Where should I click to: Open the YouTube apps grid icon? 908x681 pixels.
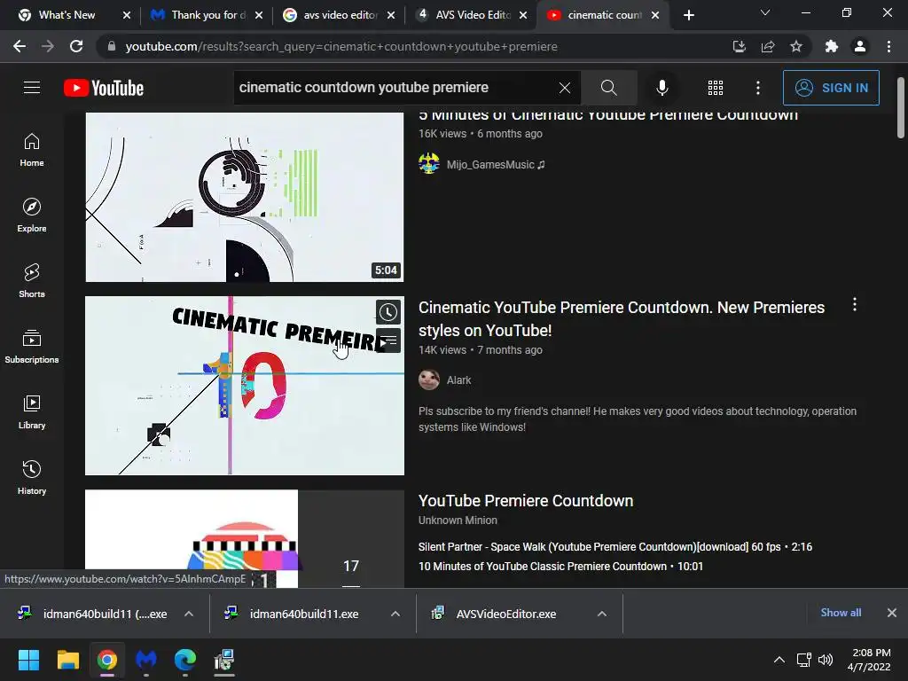(x=716, y=88)
